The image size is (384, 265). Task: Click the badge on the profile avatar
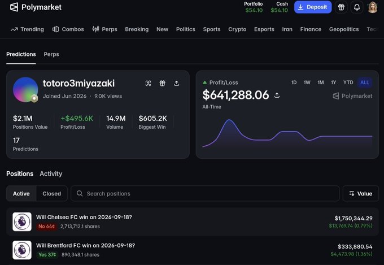(x=34, y=98)
